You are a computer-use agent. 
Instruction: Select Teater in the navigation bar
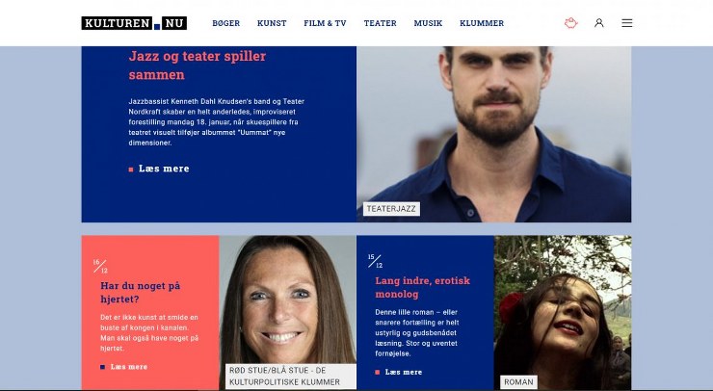[381, 23]
